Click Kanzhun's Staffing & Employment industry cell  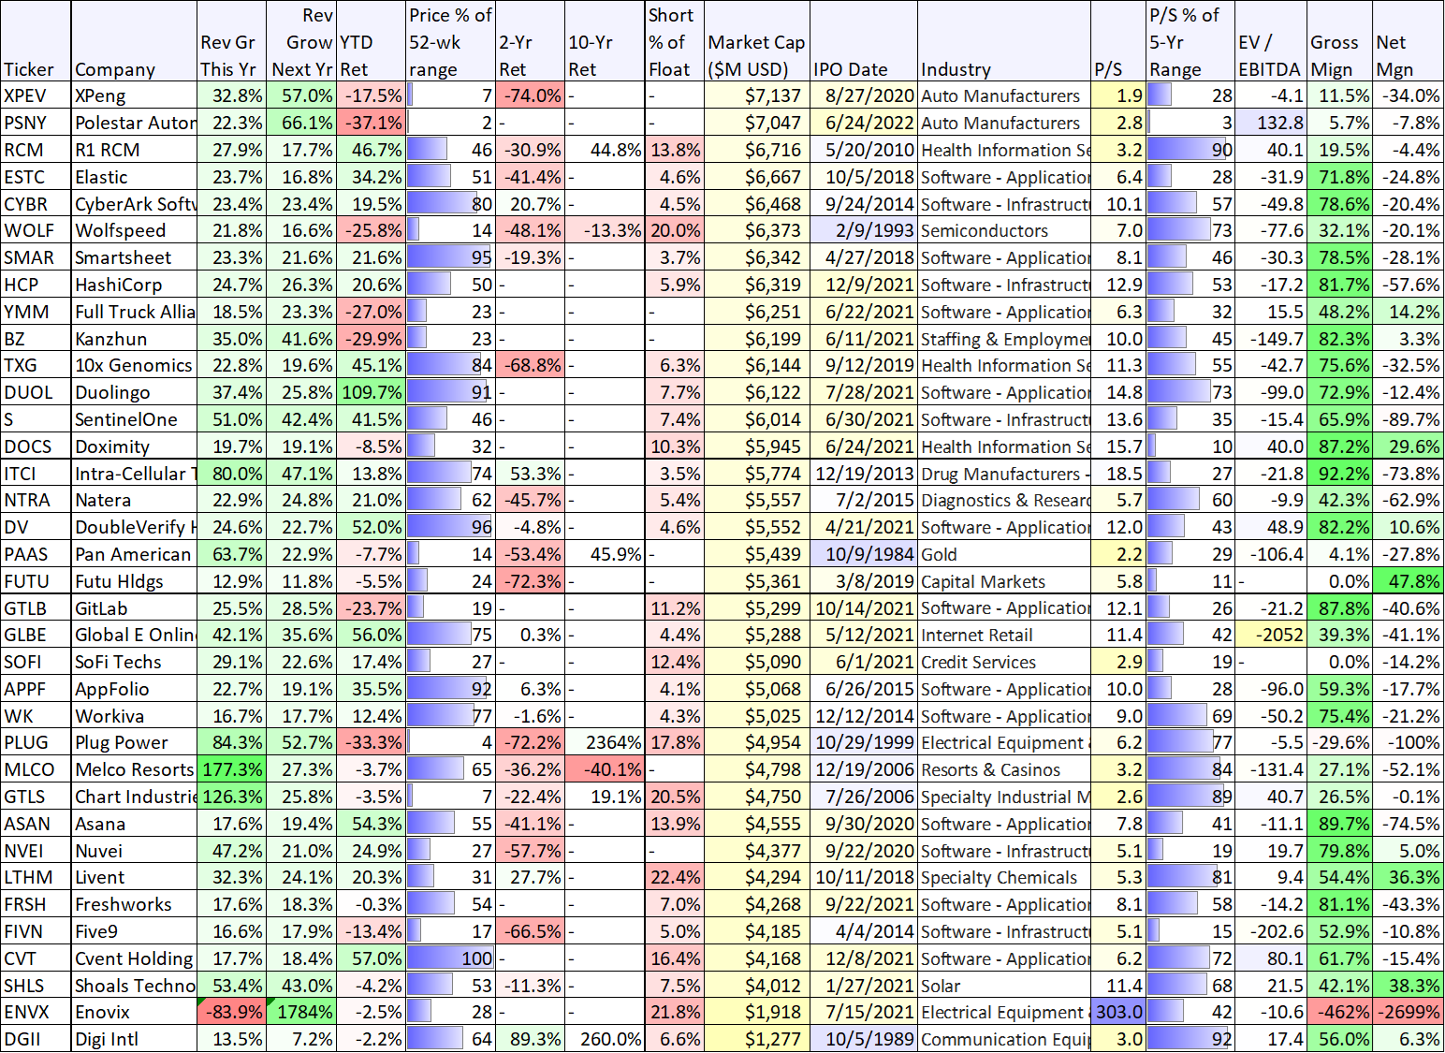pyautogui.click(x=1004, y=339)
